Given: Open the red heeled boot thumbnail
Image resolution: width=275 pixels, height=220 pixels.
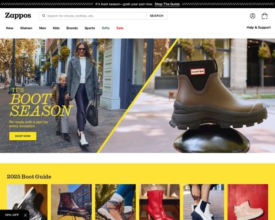Looking at the screenshot, I should click(x=159, y=202).
